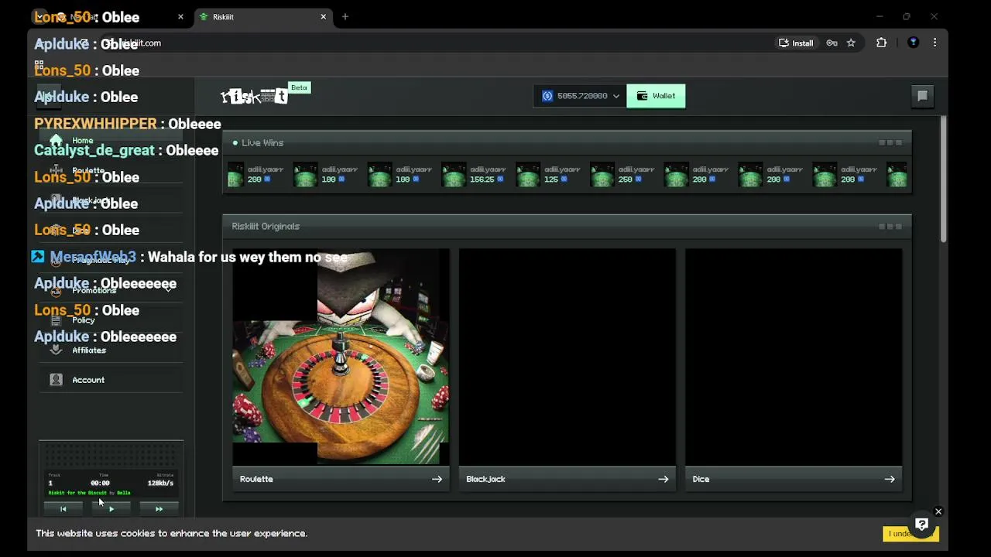Open the Account sidebar item
Screen dimensions: 991x557
pos(111,380)
